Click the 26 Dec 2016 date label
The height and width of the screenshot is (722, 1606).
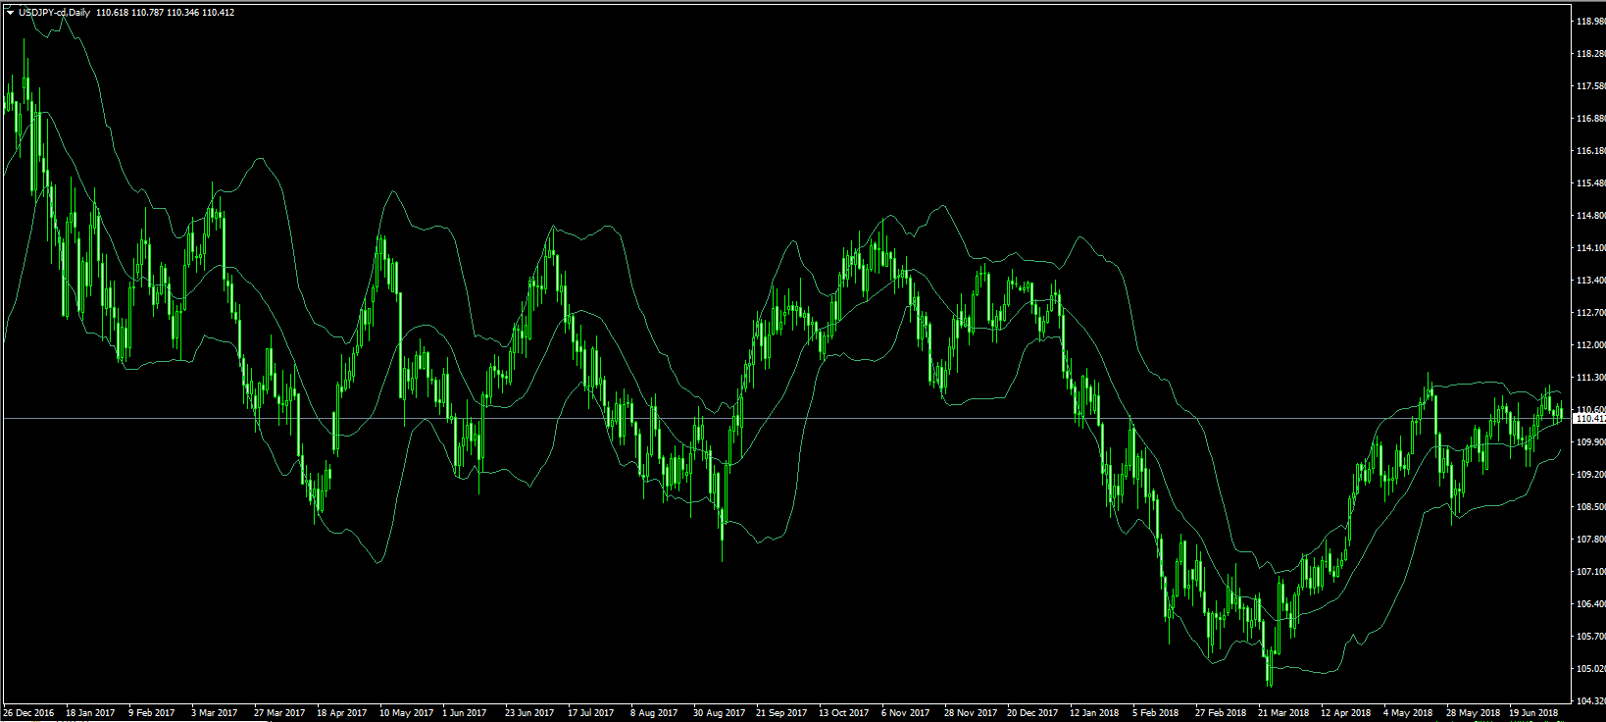28,713
